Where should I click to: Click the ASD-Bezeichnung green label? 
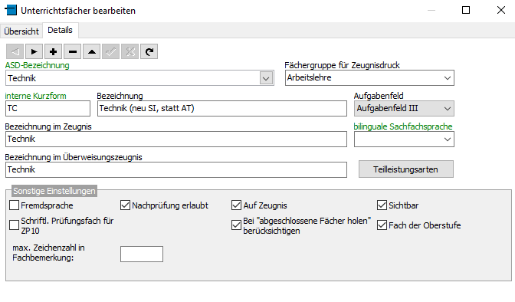click(37, 65)
